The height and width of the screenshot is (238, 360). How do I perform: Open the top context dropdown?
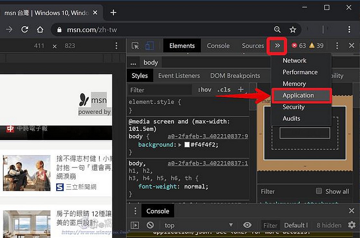(198, 225)
